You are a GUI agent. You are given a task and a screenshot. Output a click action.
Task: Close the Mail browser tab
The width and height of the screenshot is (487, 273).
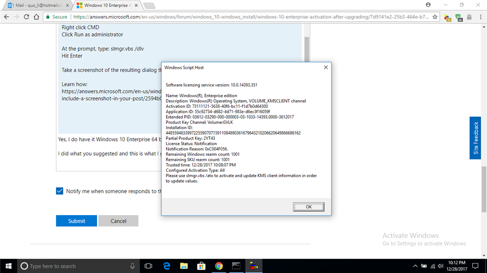click(x=68, y=5)
